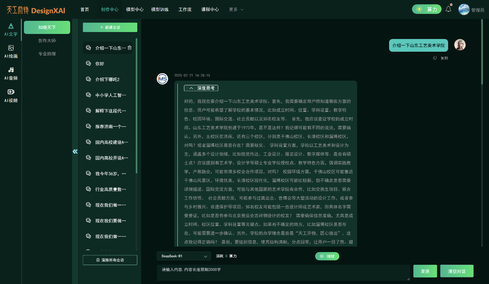Click the copy icon under user message
Image resolution: width=489 pixels, height=284 pixels.
click(435, 58)
